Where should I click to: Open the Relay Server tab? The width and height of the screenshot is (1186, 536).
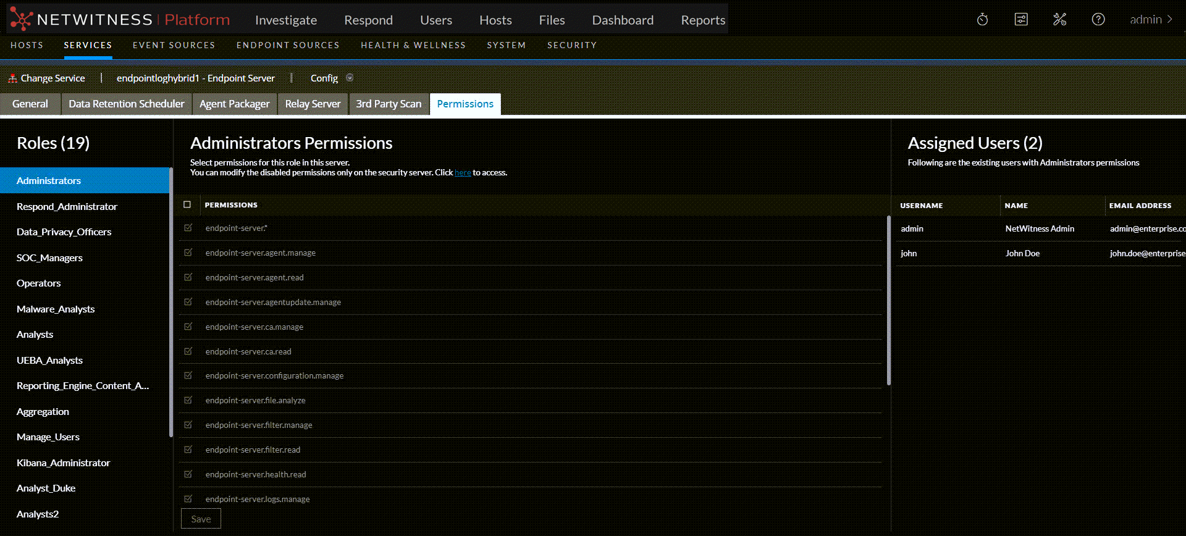click(x=313, y=104)
